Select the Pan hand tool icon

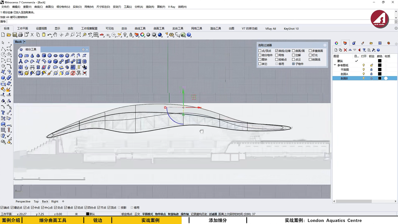coord(55,35)
